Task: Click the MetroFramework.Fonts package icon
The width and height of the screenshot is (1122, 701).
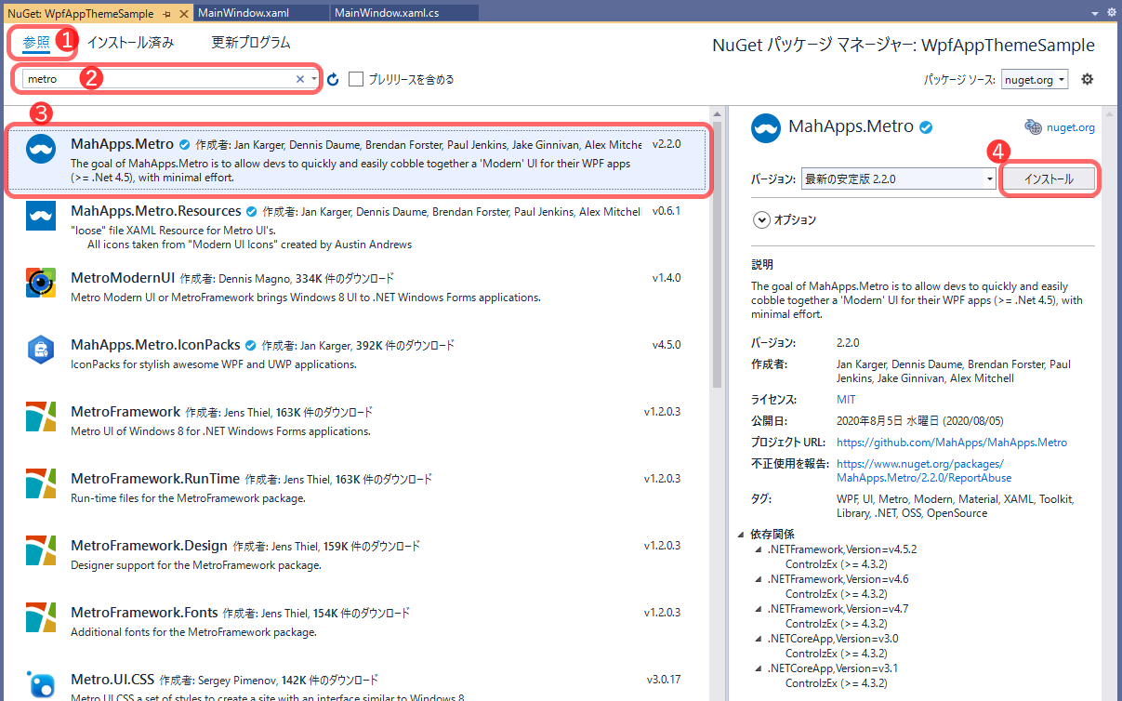Action: click(41, 617)
